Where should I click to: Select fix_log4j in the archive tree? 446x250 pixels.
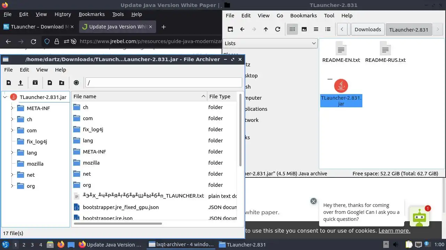pyautogui.click(x=37, y=142)
